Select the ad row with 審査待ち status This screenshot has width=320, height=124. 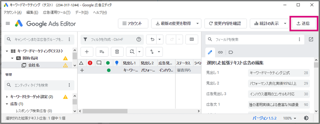click(139, 70)
